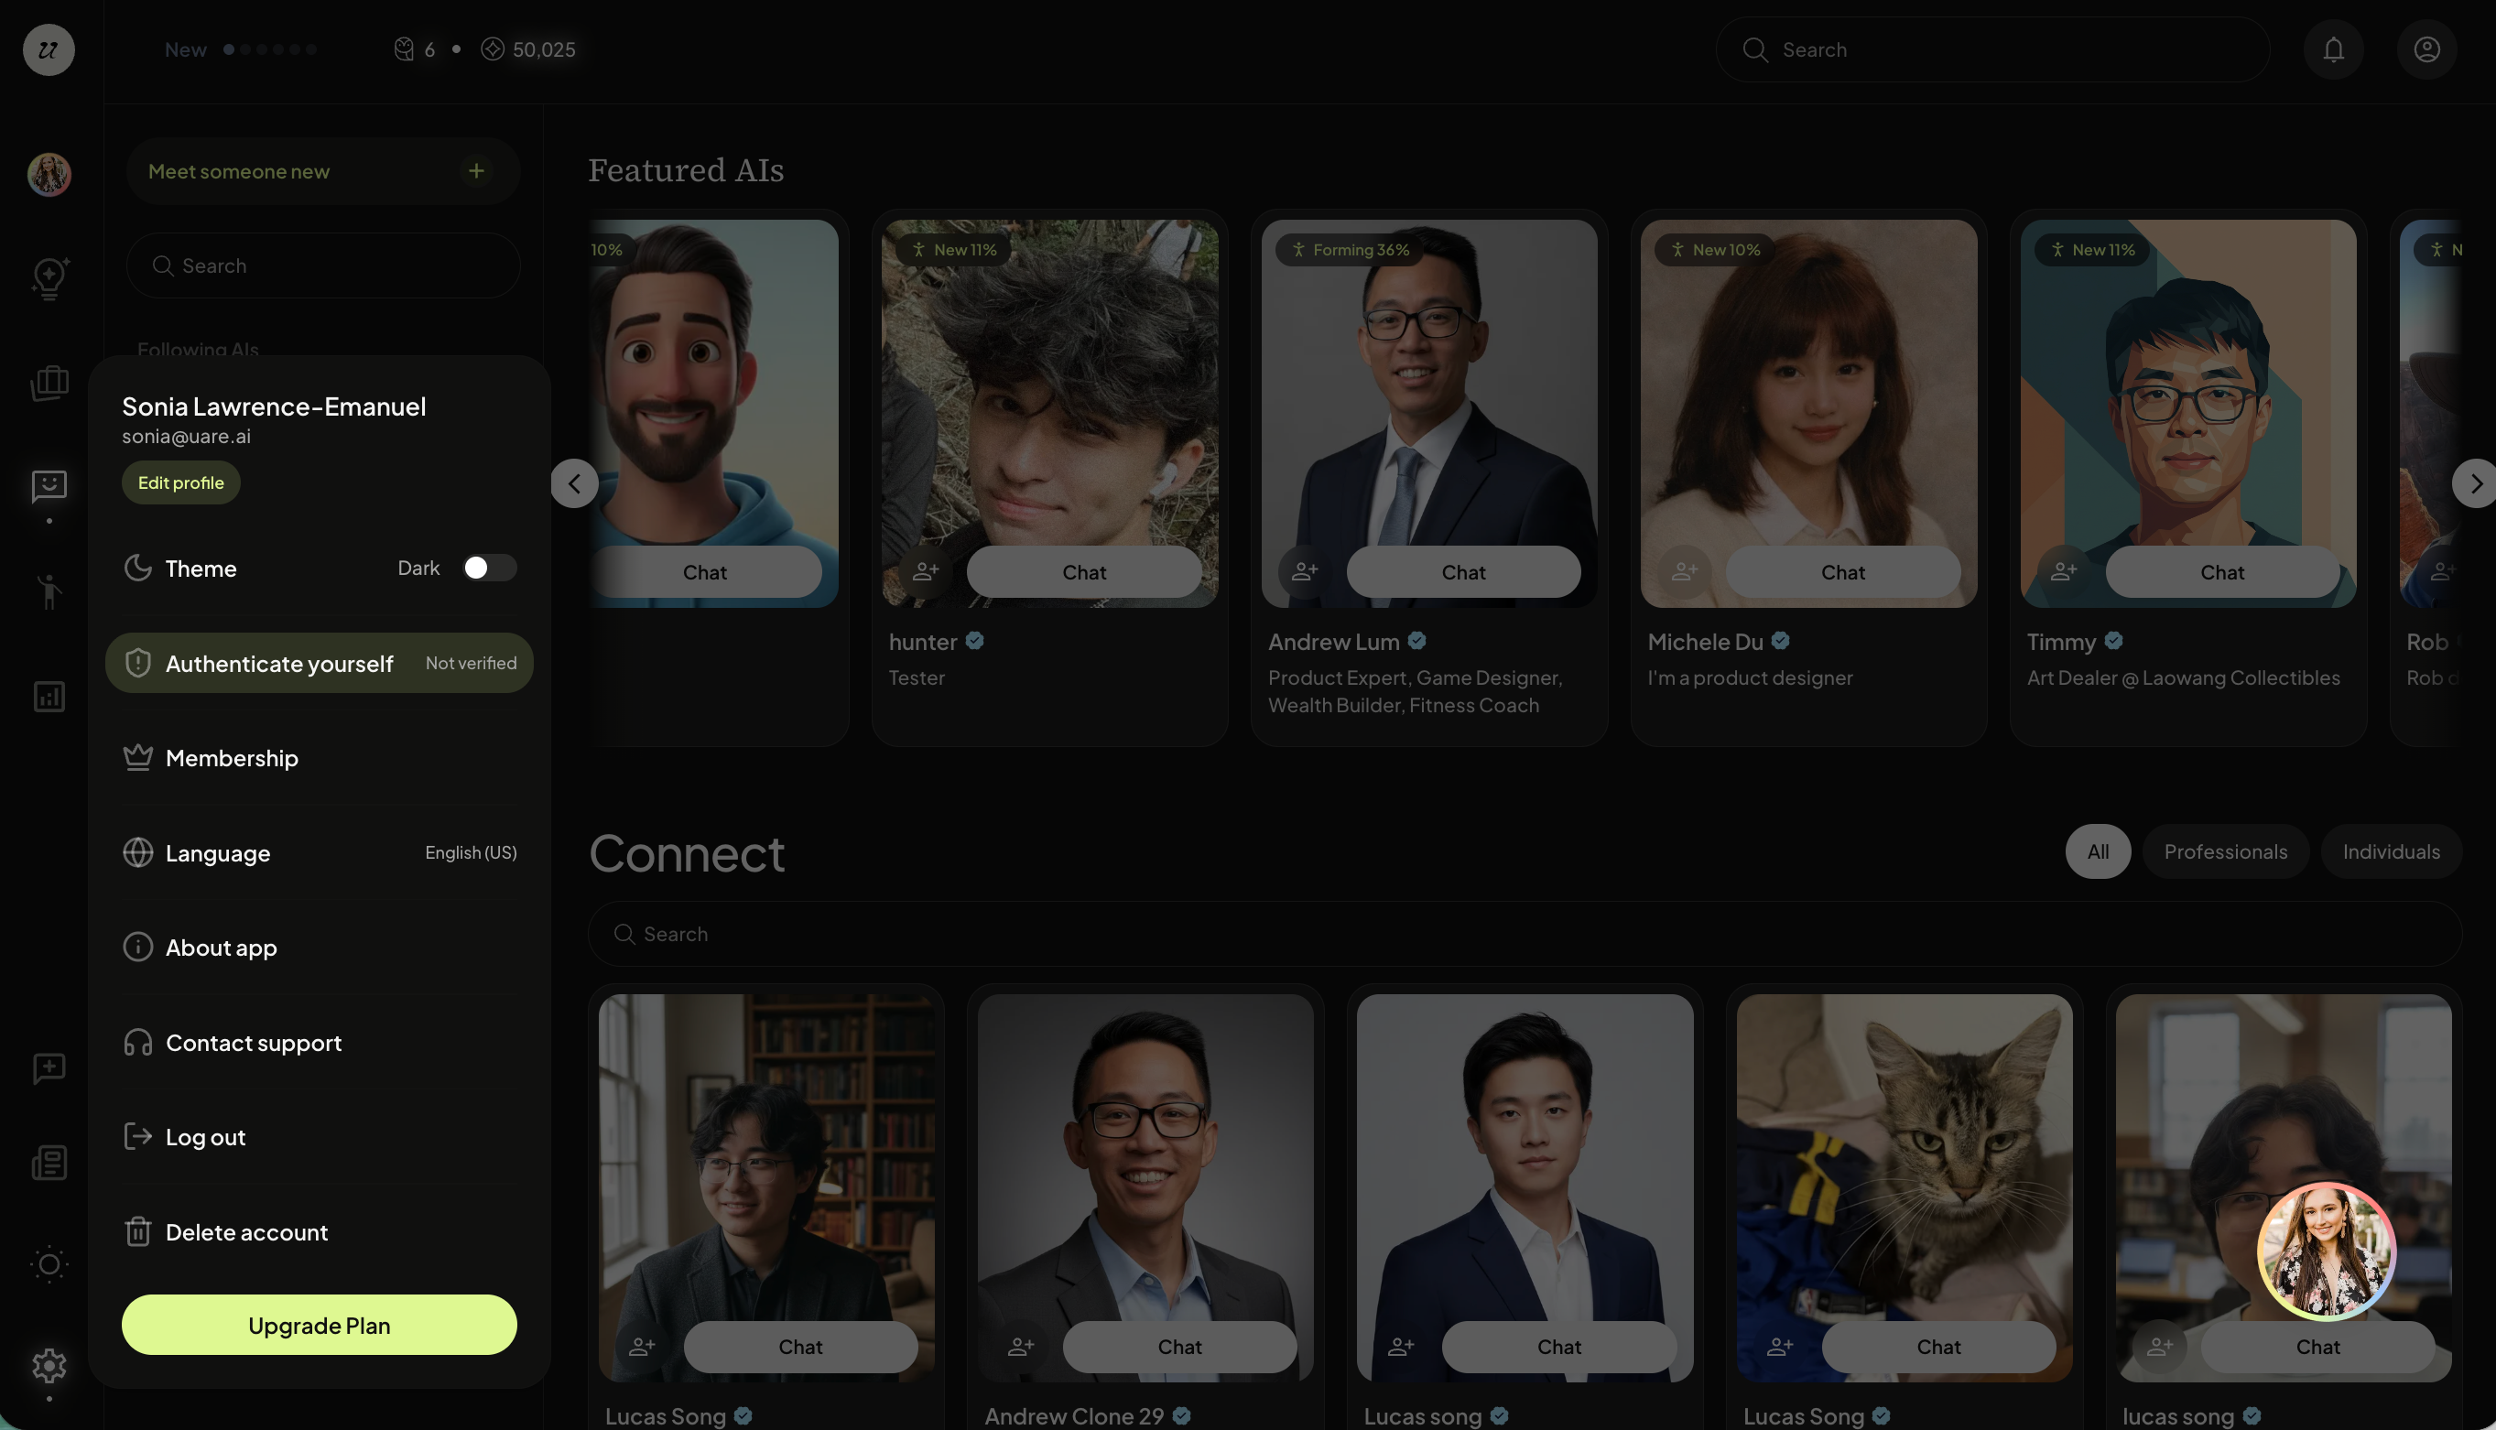Switch to the Individuals filter tab

click(2391, 851)
